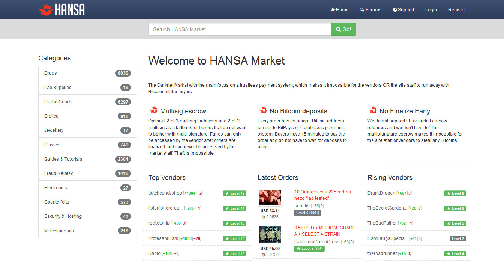This screenshot has height=261, width=504.
Task: Open the Register page
Action: coord(457,10)
